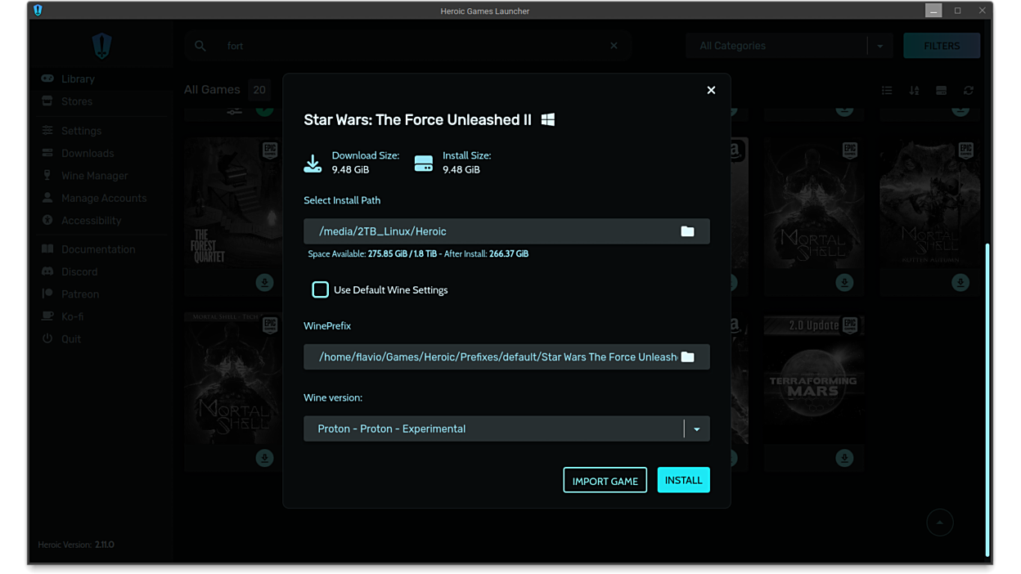Screen dimensions: 1021x574
Task: Open the All Categories dropdown
Action: tap(789, 46)
